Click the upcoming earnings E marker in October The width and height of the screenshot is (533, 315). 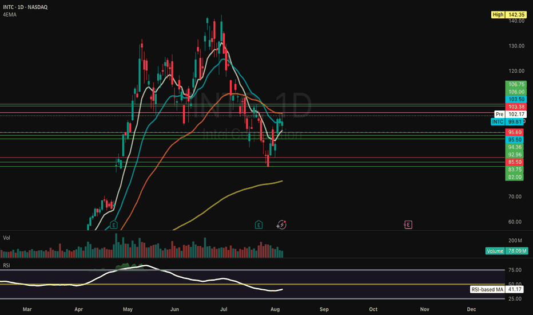[x=408, y=225]
